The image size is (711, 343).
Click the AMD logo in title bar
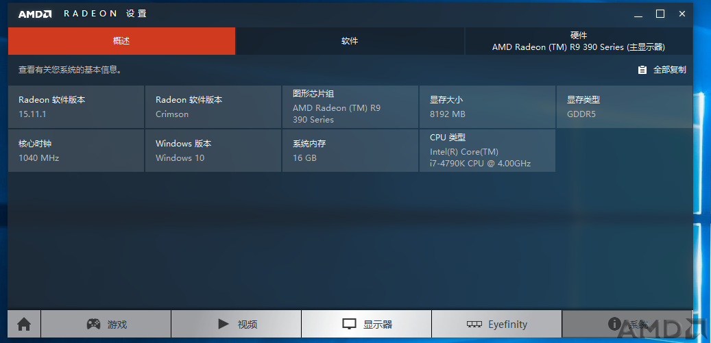click(x=35, y=14)
